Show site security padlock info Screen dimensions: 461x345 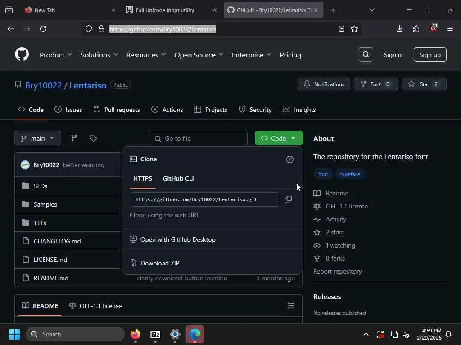coord(101,29)
